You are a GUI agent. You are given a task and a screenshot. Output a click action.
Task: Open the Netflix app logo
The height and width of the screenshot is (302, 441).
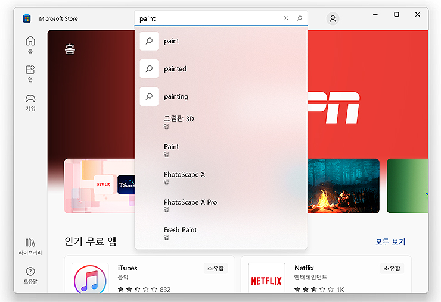point(266,278)
